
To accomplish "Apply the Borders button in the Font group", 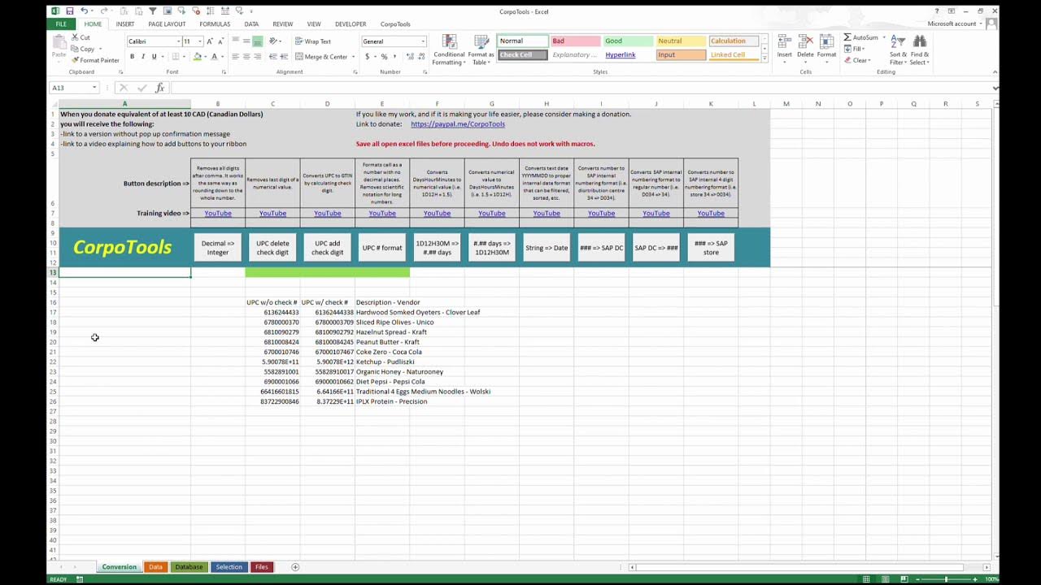I will (x=176, y=57).
